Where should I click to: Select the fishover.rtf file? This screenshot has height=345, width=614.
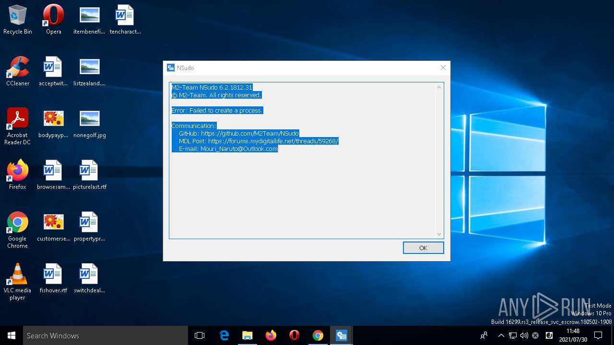point(53,279)
